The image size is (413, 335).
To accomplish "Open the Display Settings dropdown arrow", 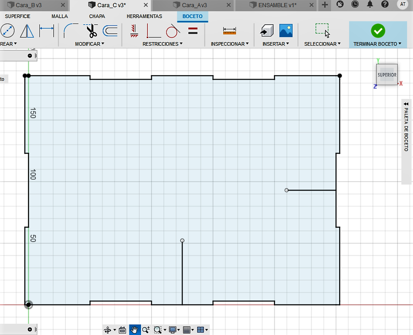I will coord(179,330).
